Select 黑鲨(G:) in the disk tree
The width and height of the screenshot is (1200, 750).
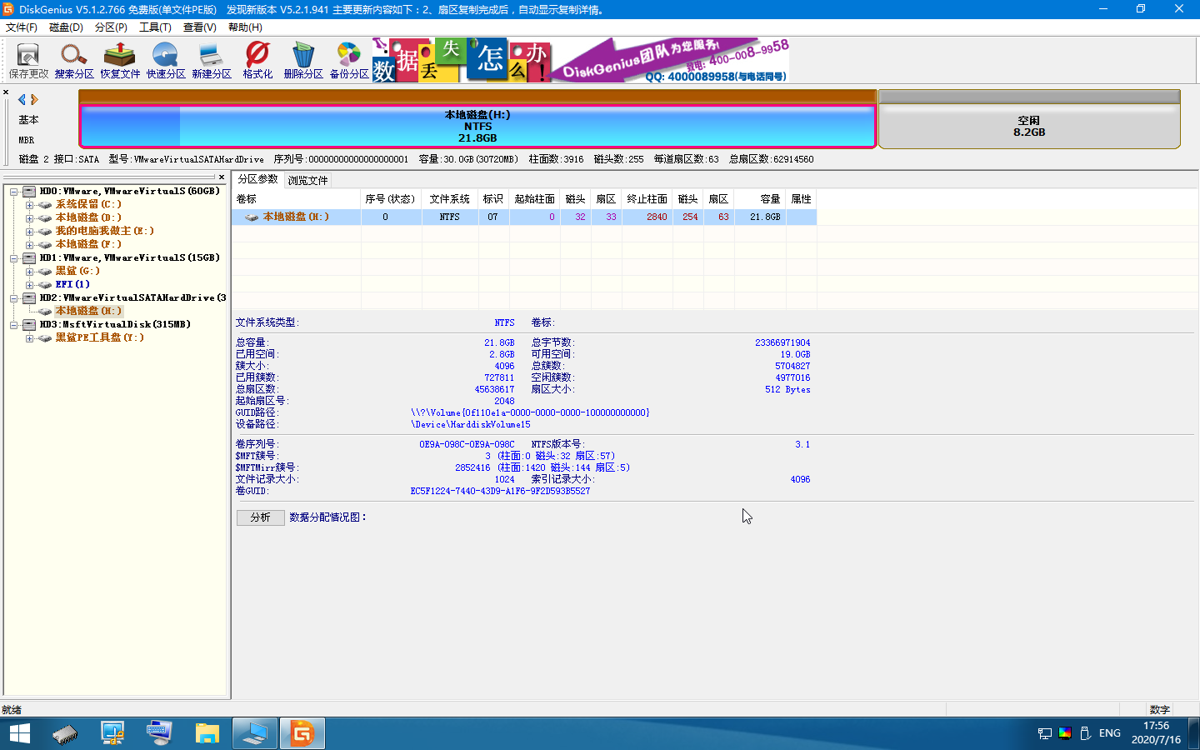click(77, 271)
